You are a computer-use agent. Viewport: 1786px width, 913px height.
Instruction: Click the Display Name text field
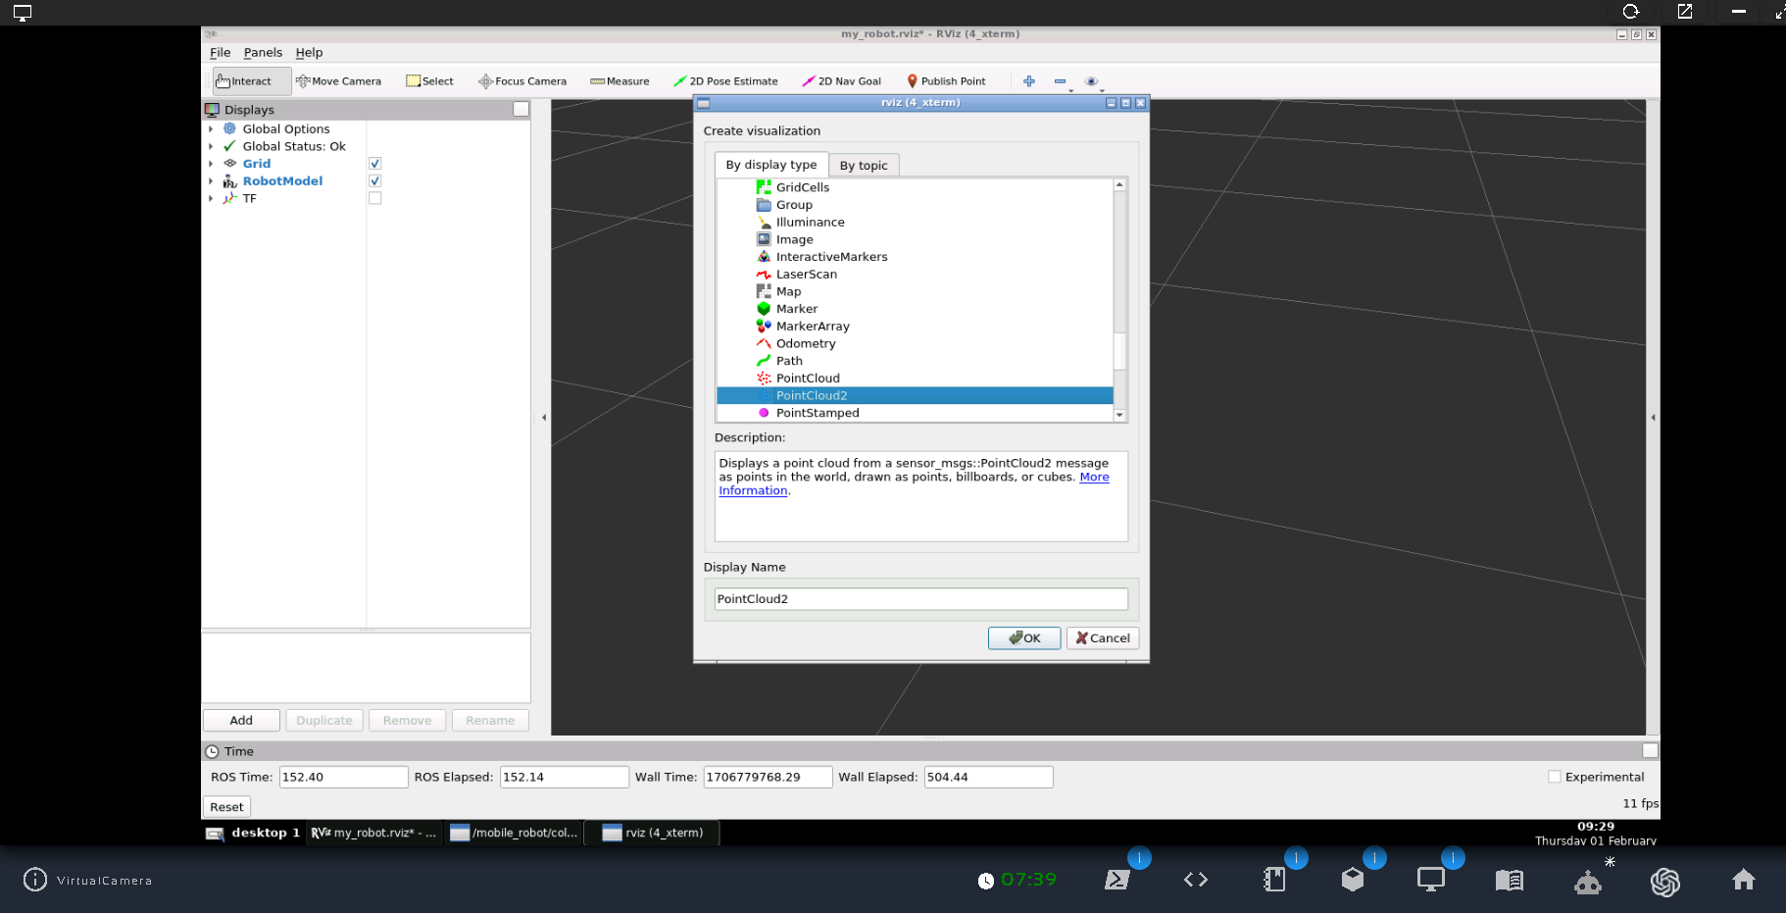[x=920, y=599]
